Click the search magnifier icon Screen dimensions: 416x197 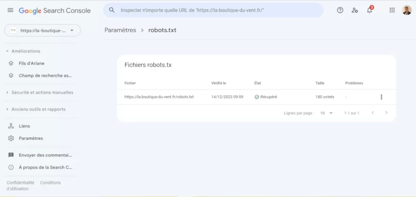(x=112, y=10)
